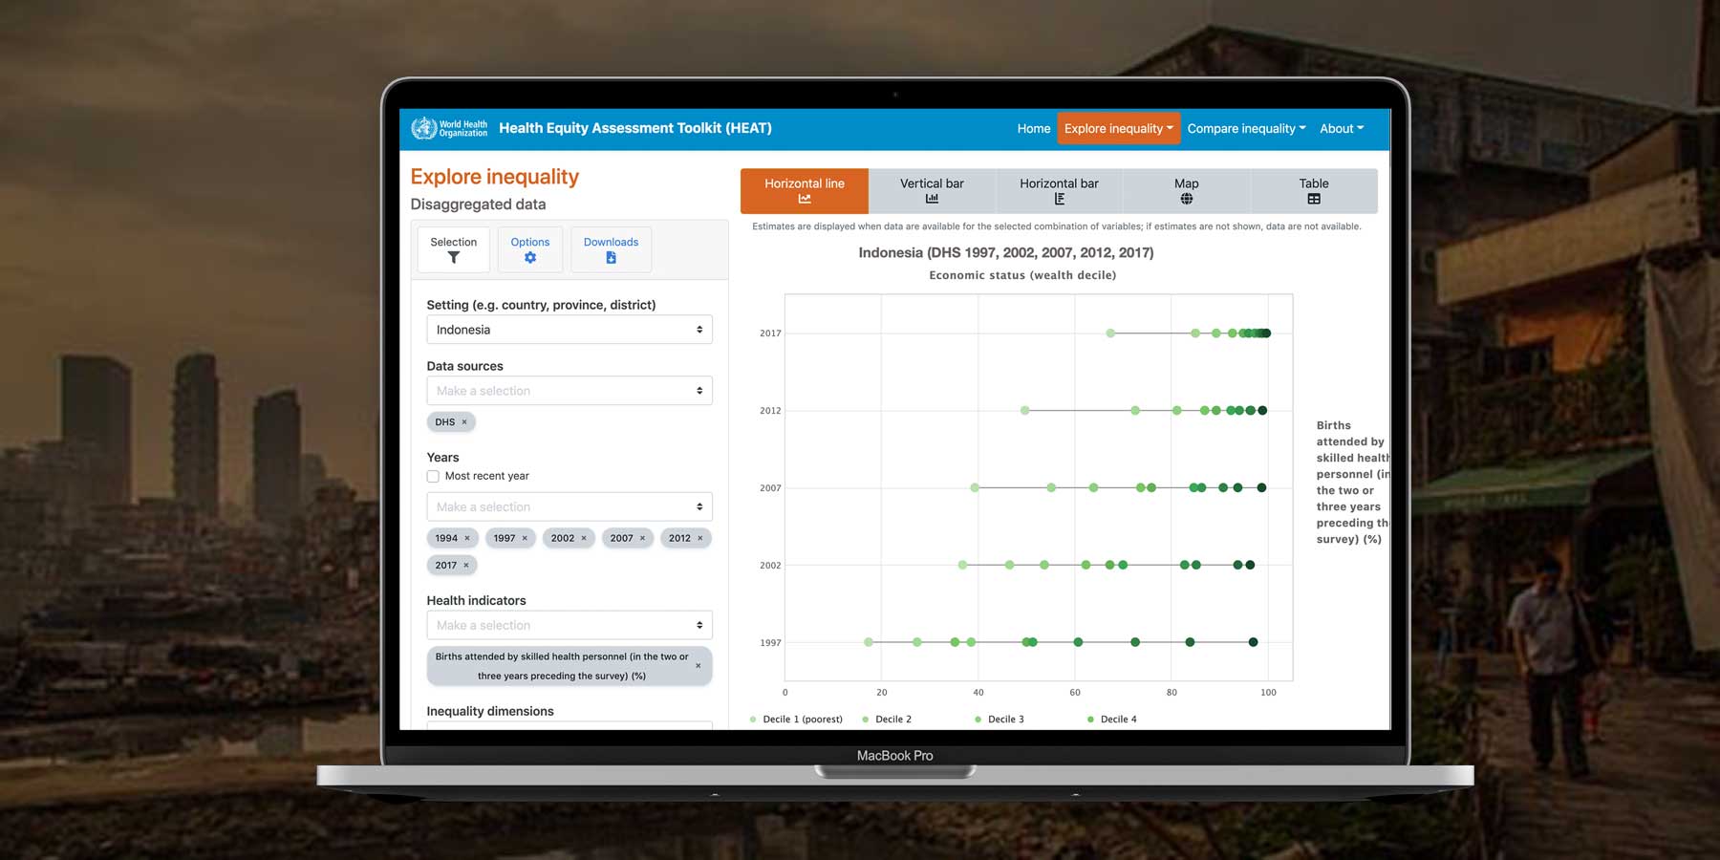
Task: Go to the Home page link
Action: tap(1033, 129)
